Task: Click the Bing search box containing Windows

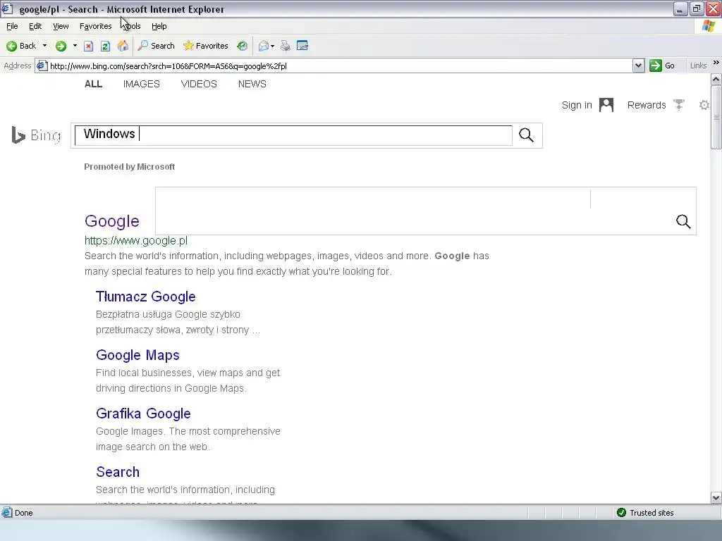Action: 293,135
